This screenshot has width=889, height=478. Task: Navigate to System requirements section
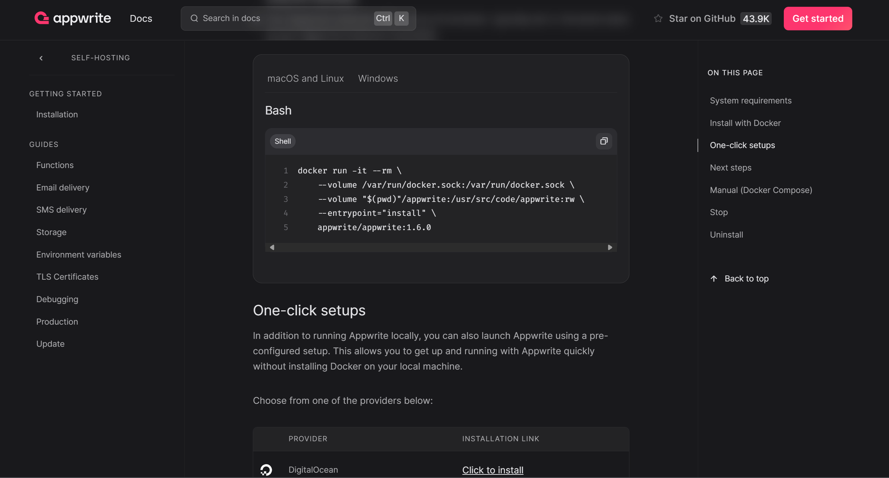pyautogui.click(x=750, y=101)
